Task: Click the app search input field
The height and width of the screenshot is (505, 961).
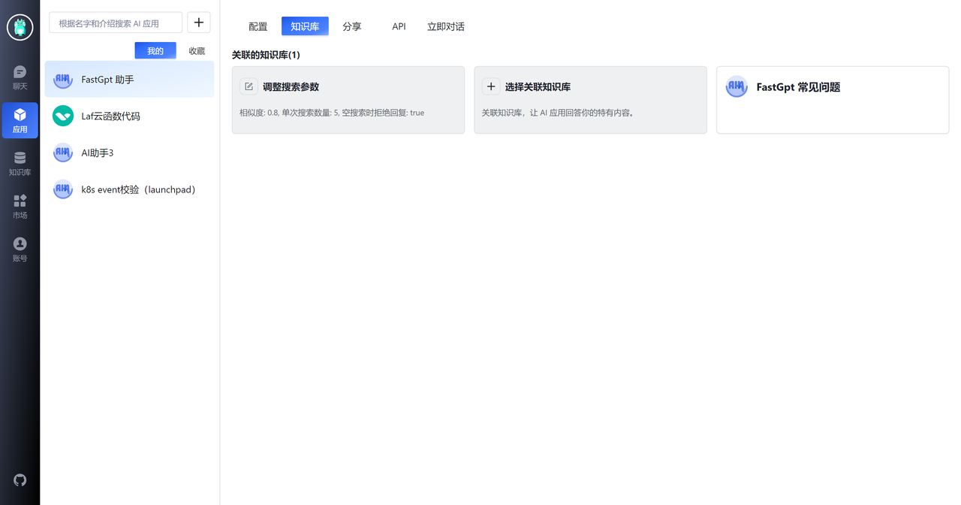Action: (115, 23)
